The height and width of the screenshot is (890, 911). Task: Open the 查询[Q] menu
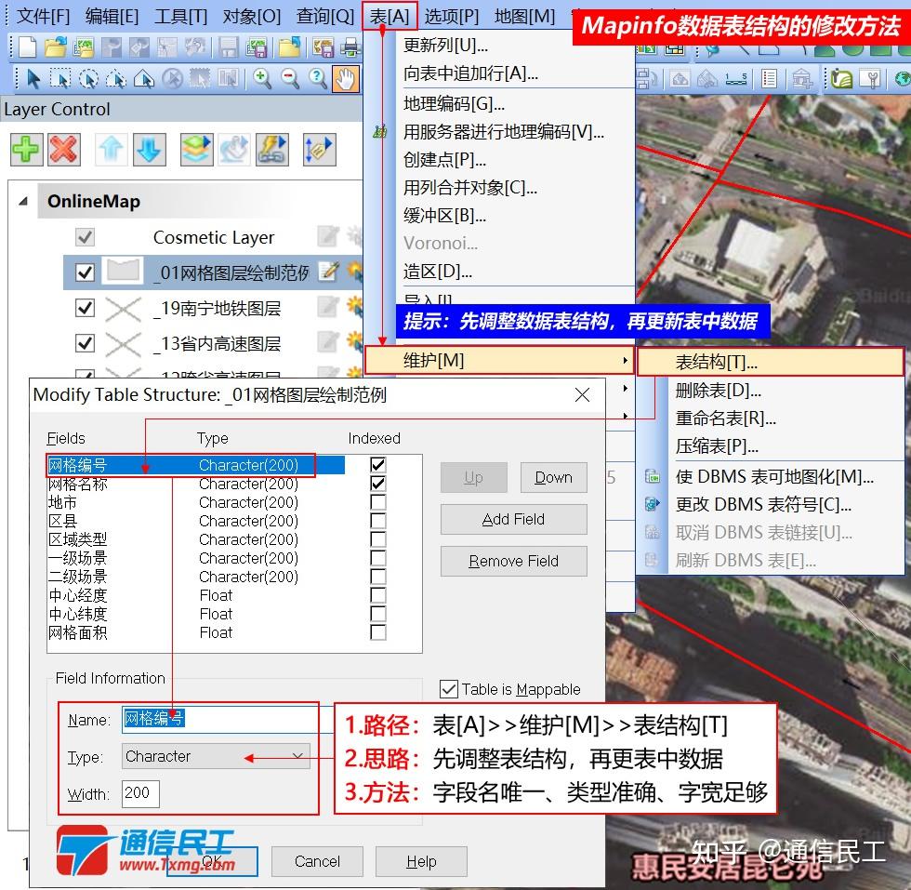(x=324, y=17)
